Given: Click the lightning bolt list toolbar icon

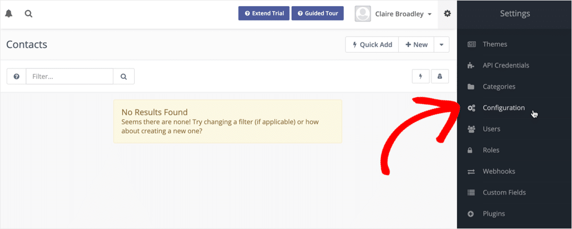Looking at the screenshot, I should pyautogui.click(x=421, y=77).
